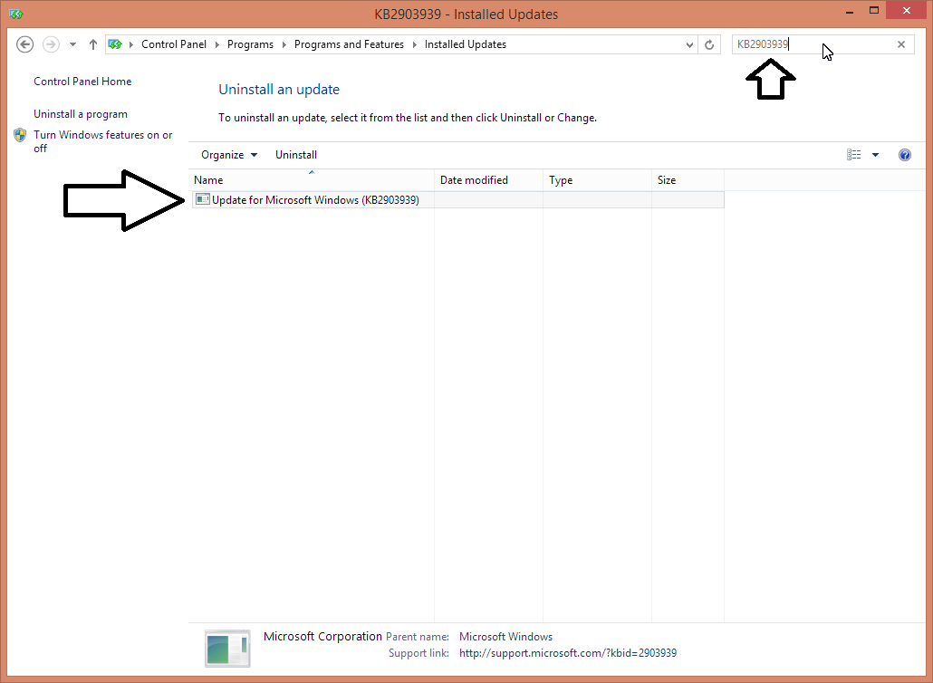Click Microsoft Windows parent name value

click(x=505, y=637)
